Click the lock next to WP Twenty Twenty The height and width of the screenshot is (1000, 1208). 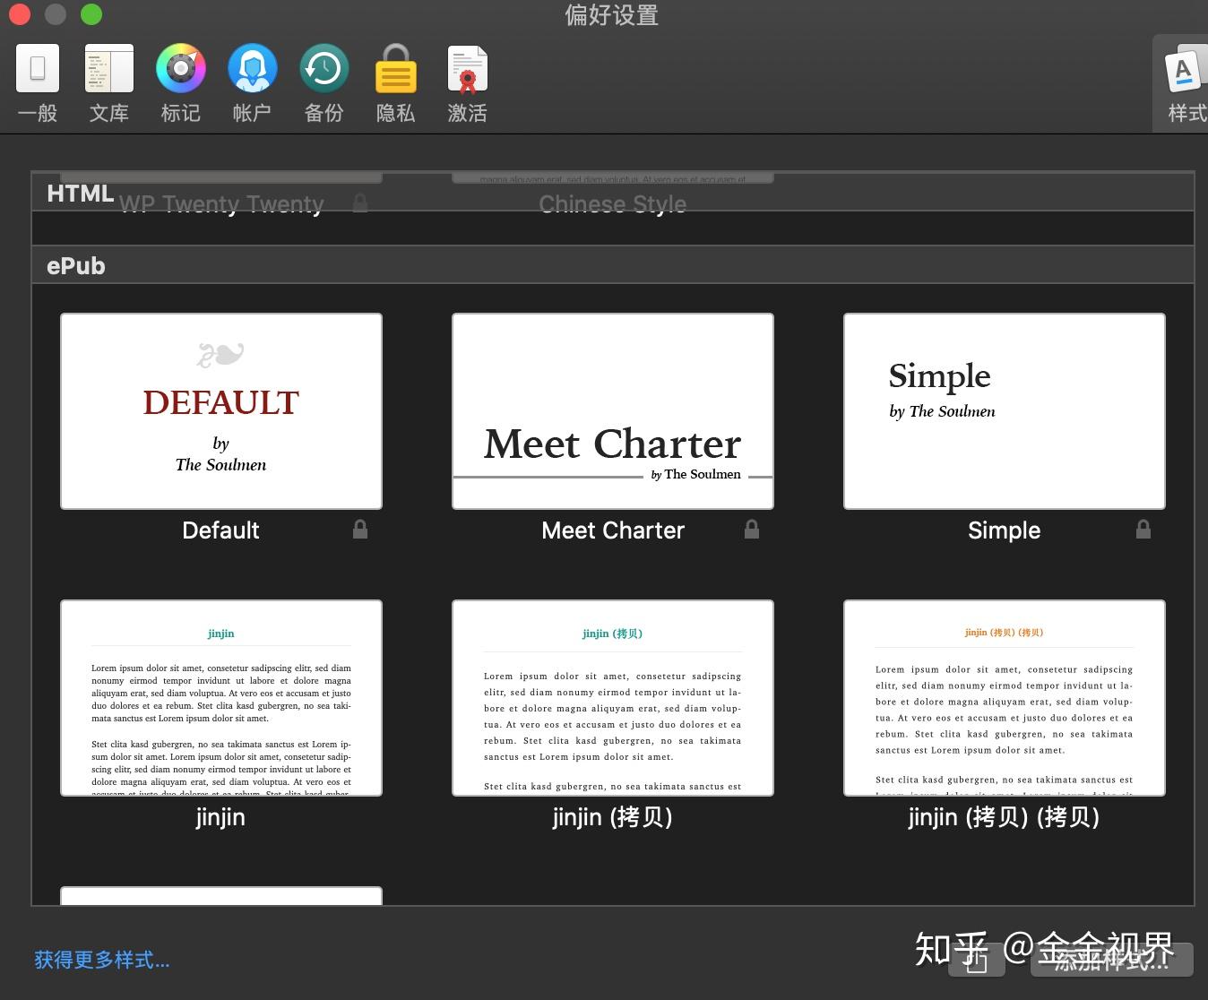pyautogui.click(x=360, y=203)
